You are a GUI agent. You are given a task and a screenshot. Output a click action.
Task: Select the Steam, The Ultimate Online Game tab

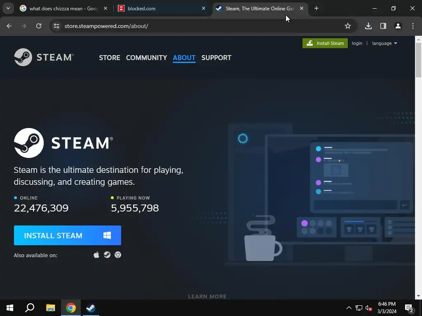pos(256,9)
